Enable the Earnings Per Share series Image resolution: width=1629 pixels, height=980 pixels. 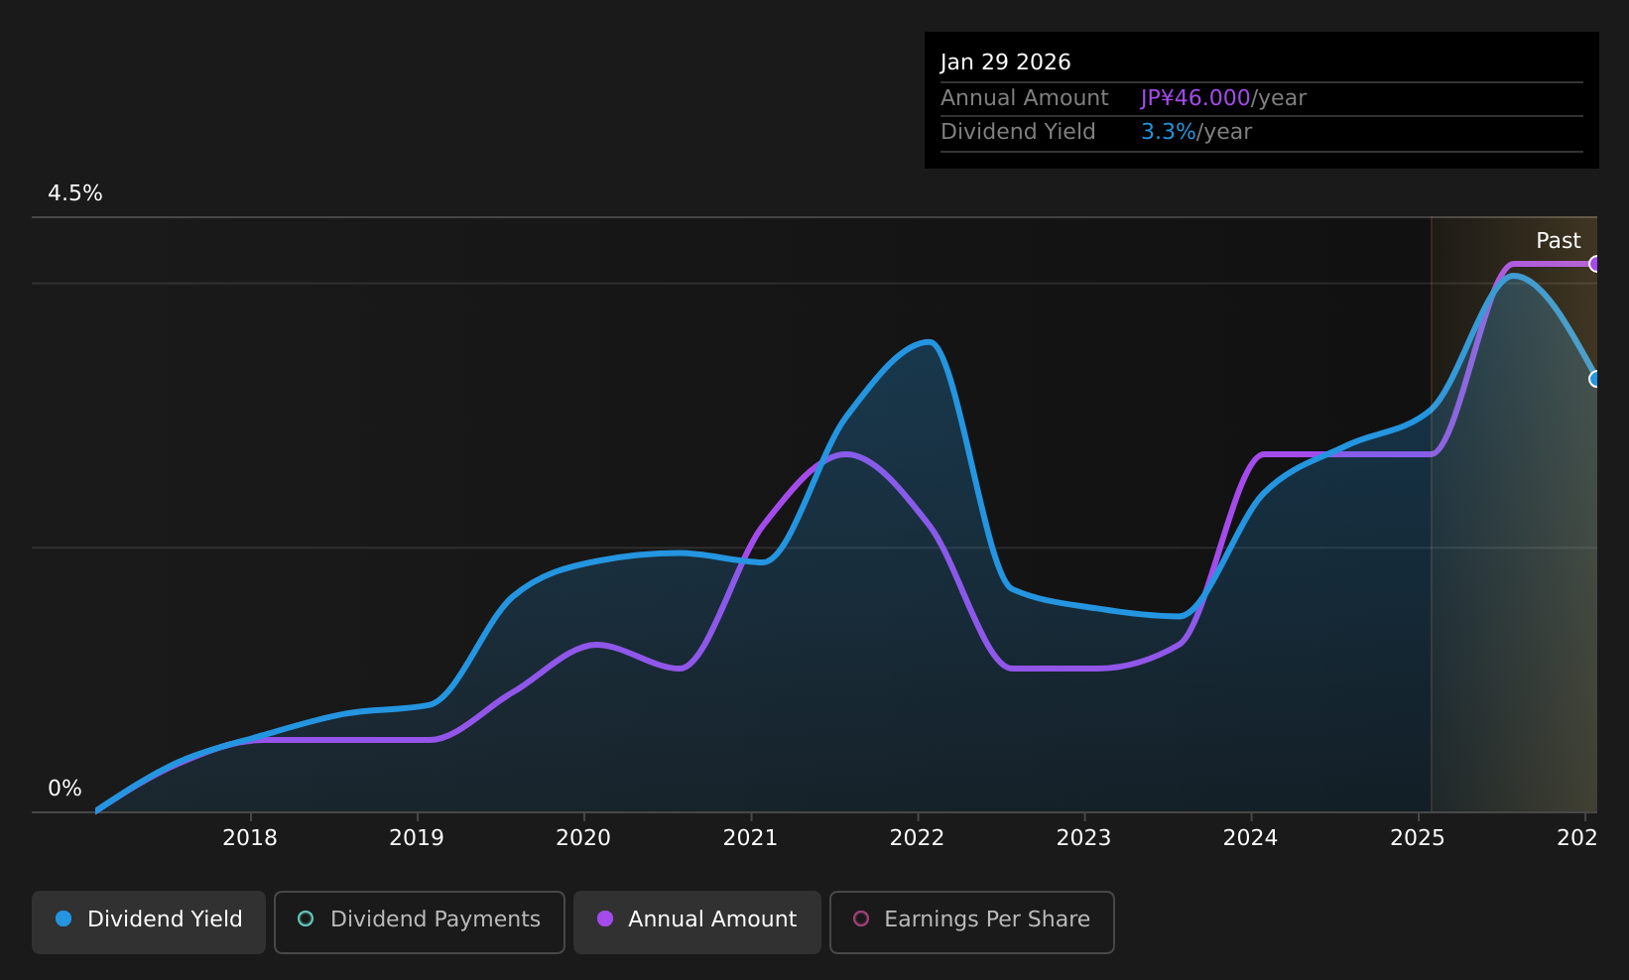(972, 921)
